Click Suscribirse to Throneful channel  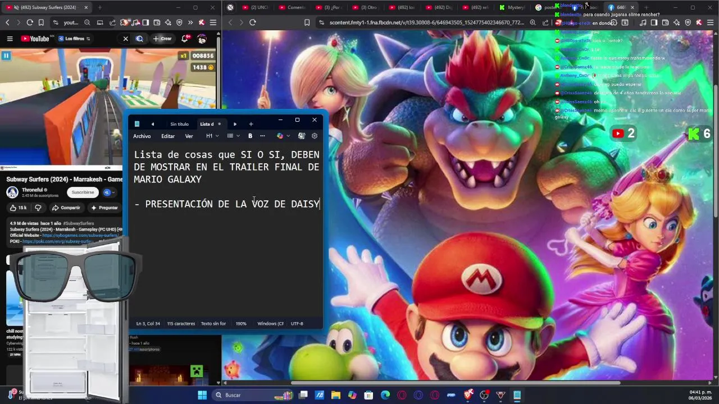point(83,192)
